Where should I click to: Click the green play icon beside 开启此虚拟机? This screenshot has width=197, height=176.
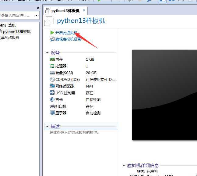coord(52,33)
